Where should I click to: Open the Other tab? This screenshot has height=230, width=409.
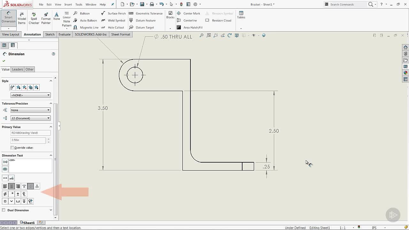[29, 69]
